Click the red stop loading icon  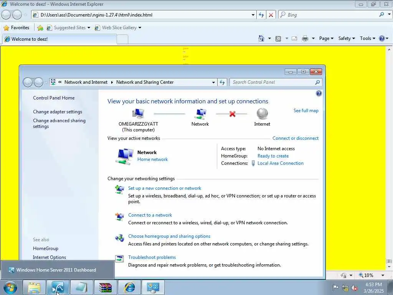click(271, 15)
